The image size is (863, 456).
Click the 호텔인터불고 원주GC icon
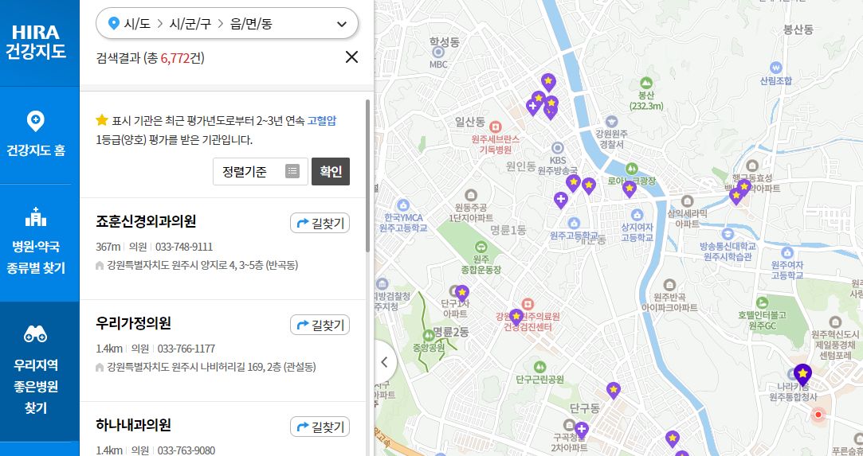763,302
